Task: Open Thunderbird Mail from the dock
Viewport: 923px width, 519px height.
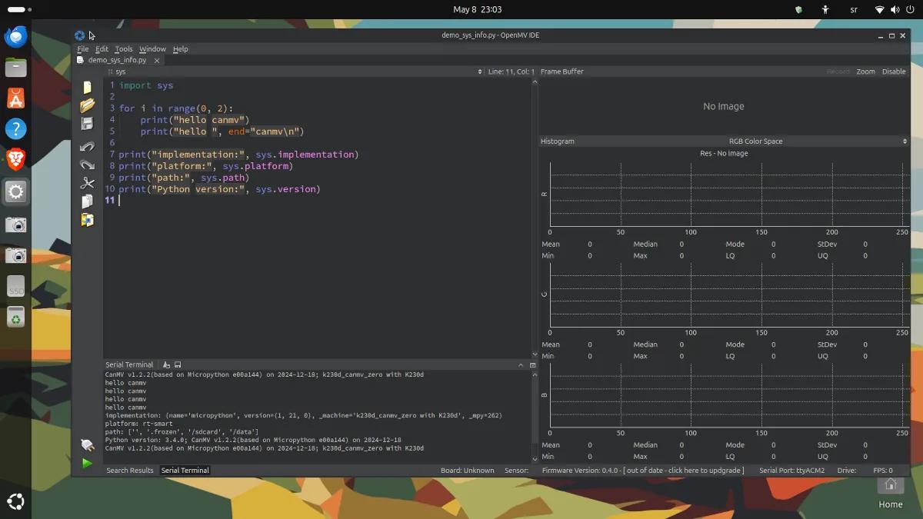Action: tap(15, 36)
